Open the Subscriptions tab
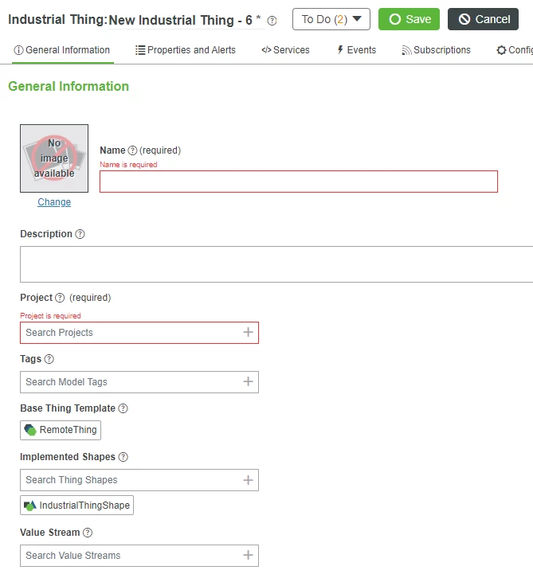This screenshot has width=533, height=574. click(436, 50)
